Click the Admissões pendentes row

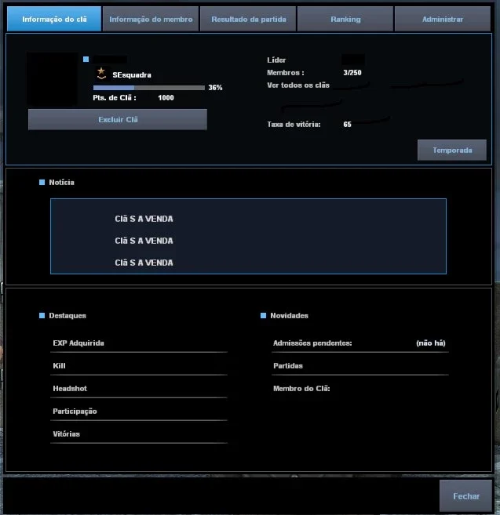point(359,343)
